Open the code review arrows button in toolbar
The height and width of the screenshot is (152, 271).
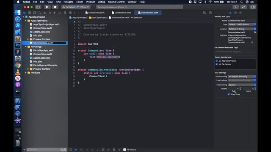point(243,7)
